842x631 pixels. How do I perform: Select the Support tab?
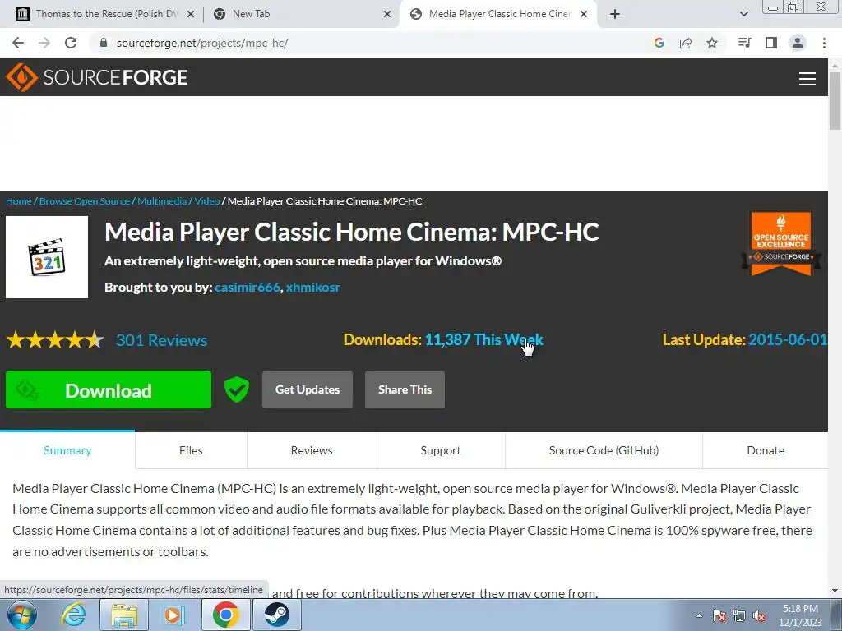pos(441,451)
